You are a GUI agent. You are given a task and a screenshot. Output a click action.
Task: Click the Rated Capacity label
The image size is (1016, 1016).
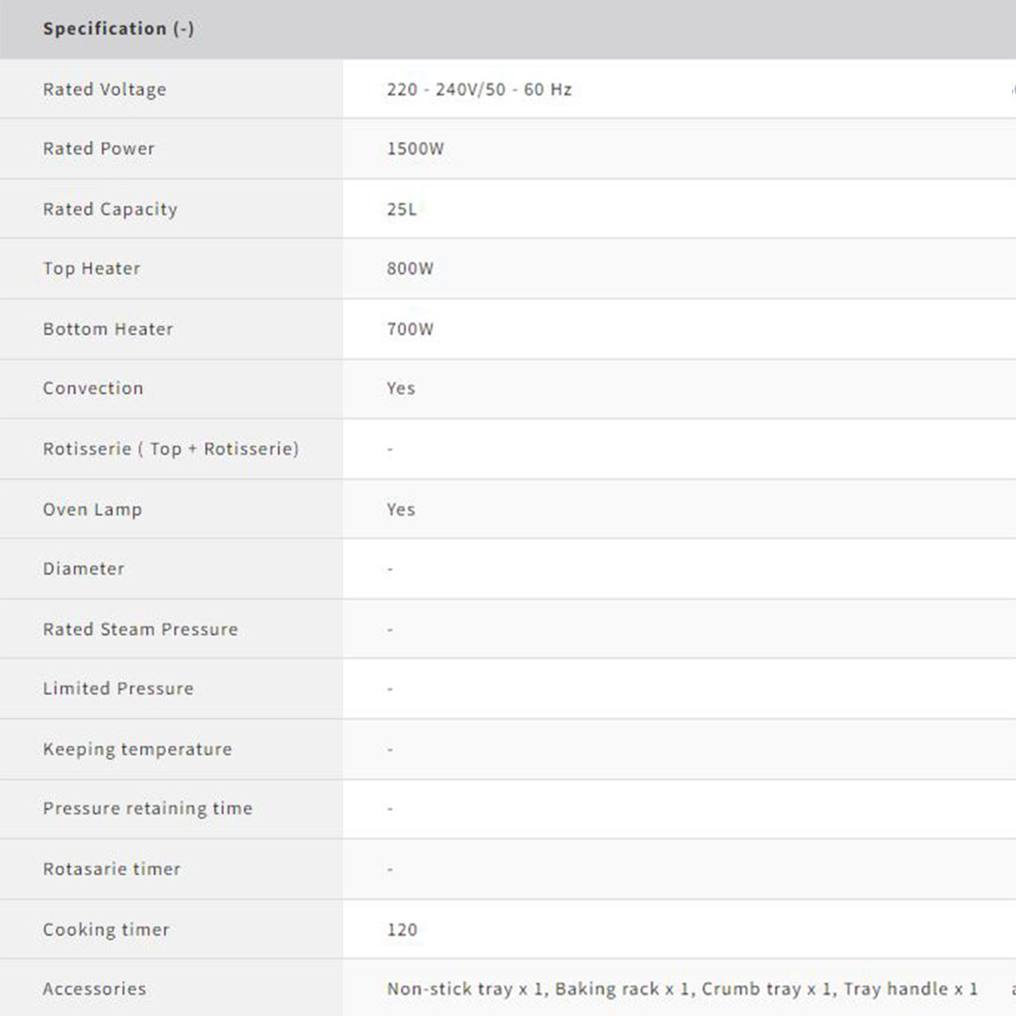110,209
